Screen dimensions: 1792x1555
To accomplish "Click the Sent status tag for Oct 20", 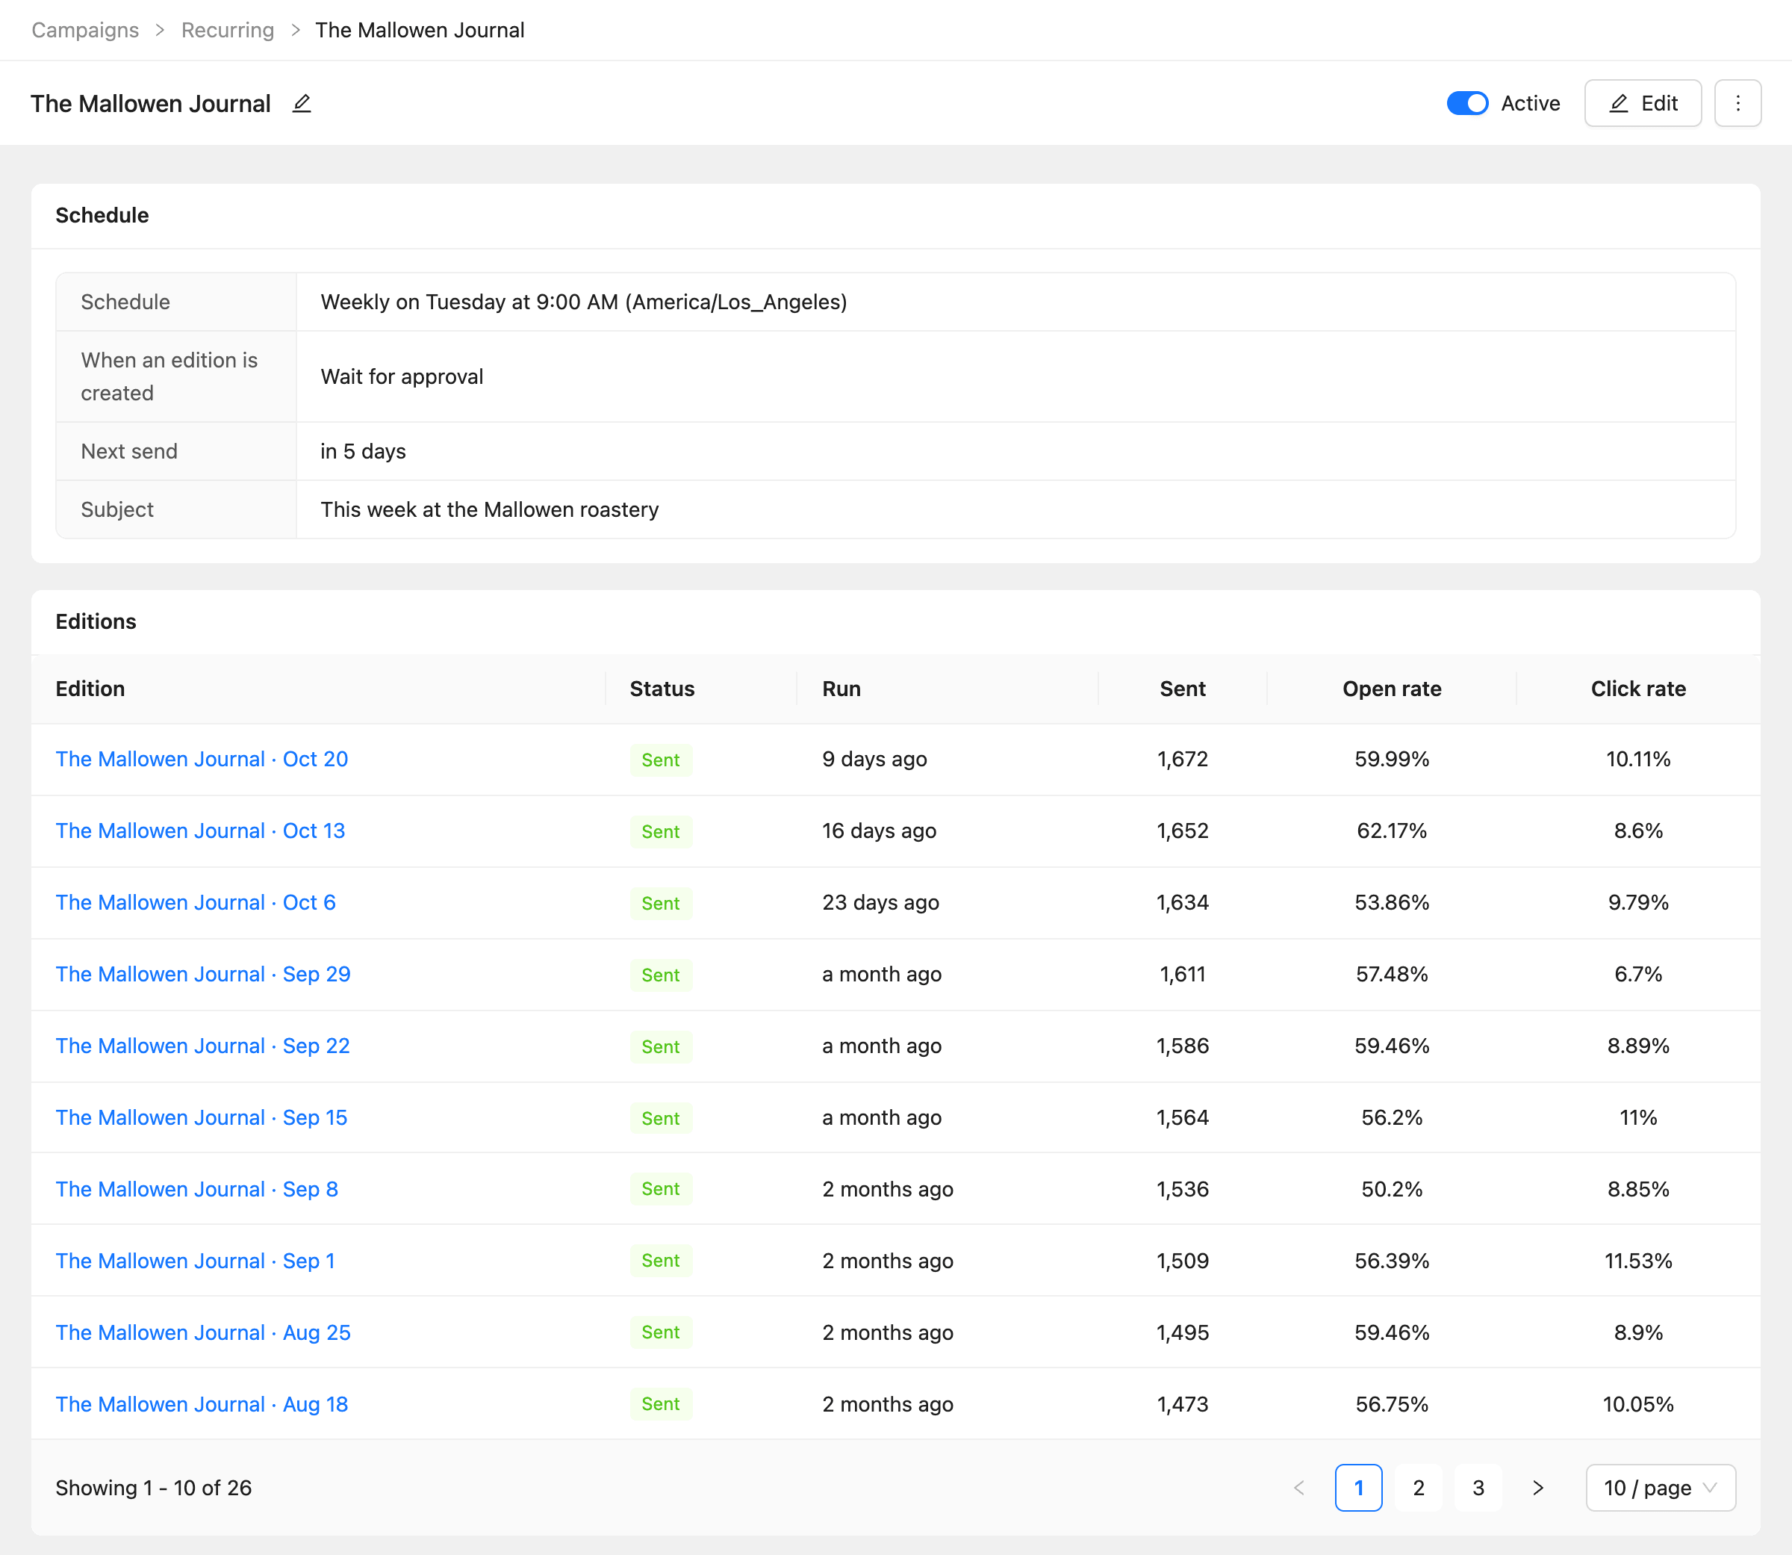I will tap(660, 760).
